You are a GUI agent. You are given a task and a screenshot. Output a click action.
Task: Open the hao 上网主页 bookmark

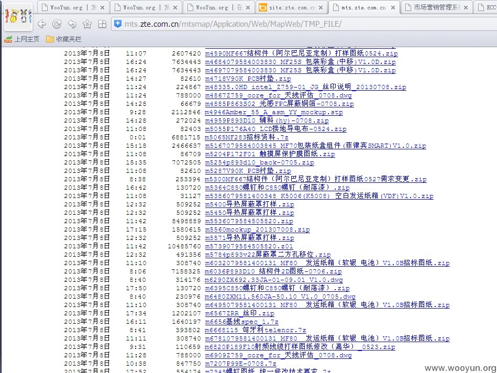21,39
